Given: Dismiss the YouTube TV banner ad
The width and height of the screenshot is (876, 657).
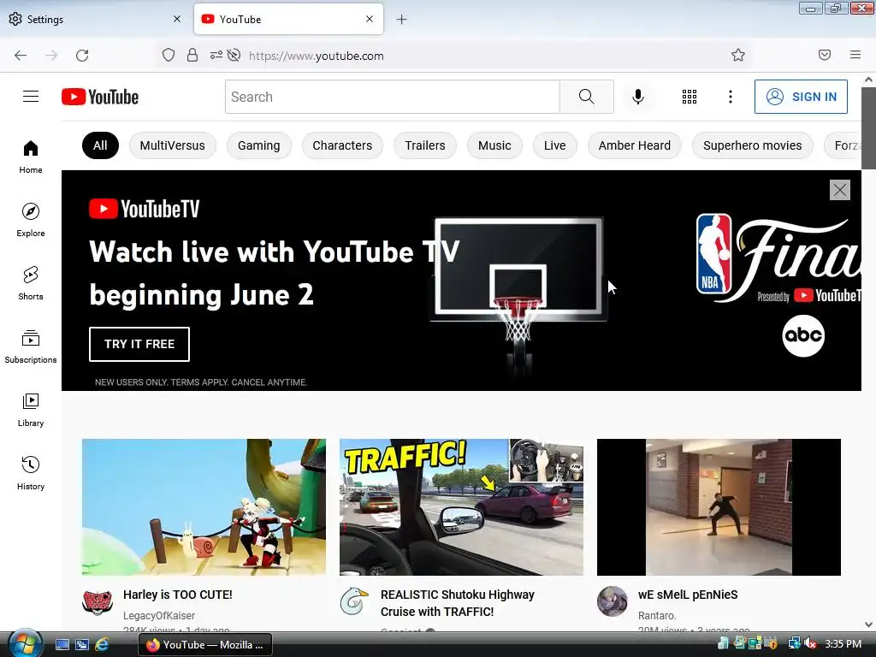Looking at the screenshot, I should [840, 190].
